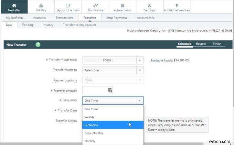Select the Transfers submenu tab
The image size is (234, 145).
[x=90, y=18]
